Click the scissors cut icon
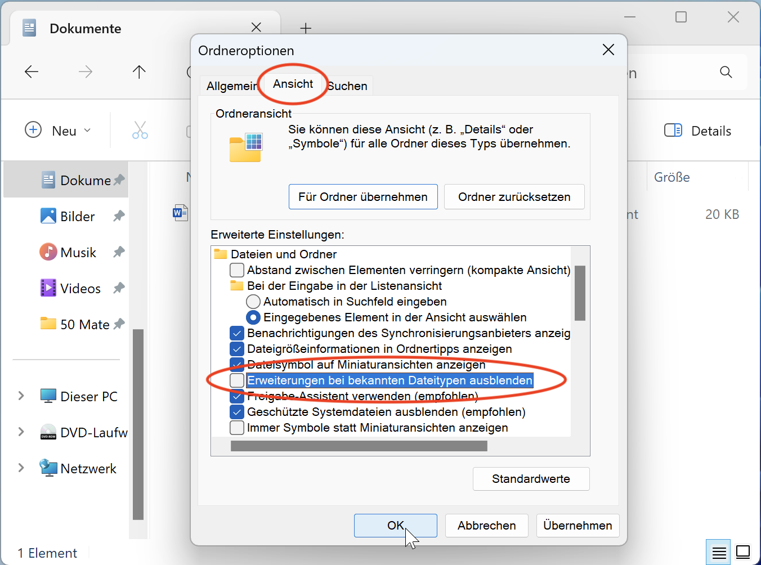Viewport: 761px width, 565px height. click(140, 131)
